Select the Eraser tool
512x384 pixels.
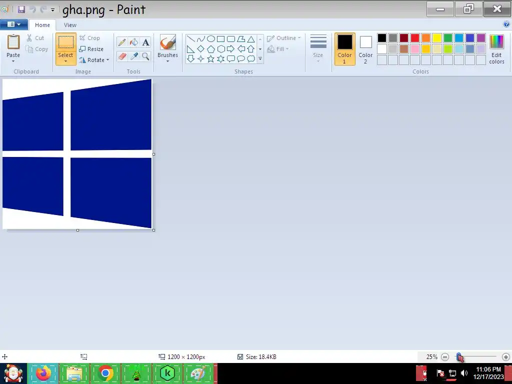[122, 56]
